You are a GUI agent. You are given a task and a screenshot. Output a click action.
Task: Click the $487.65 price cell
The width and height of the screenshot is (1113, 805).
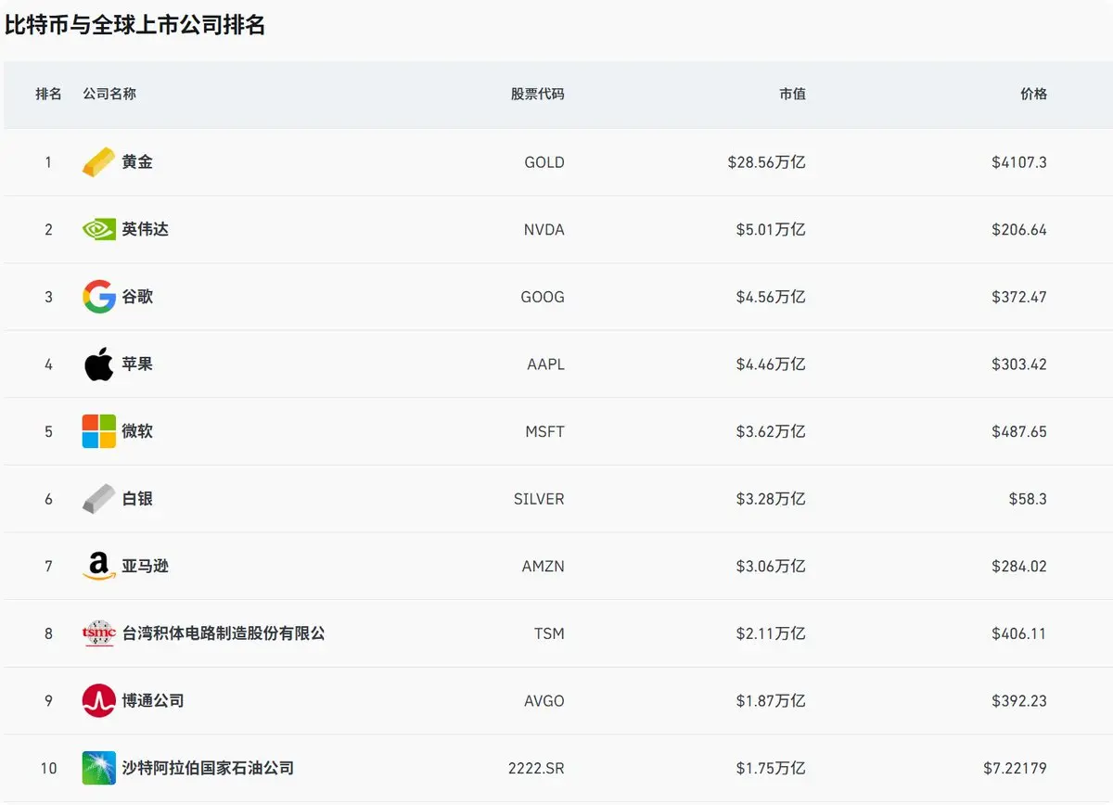point(1019,431)
